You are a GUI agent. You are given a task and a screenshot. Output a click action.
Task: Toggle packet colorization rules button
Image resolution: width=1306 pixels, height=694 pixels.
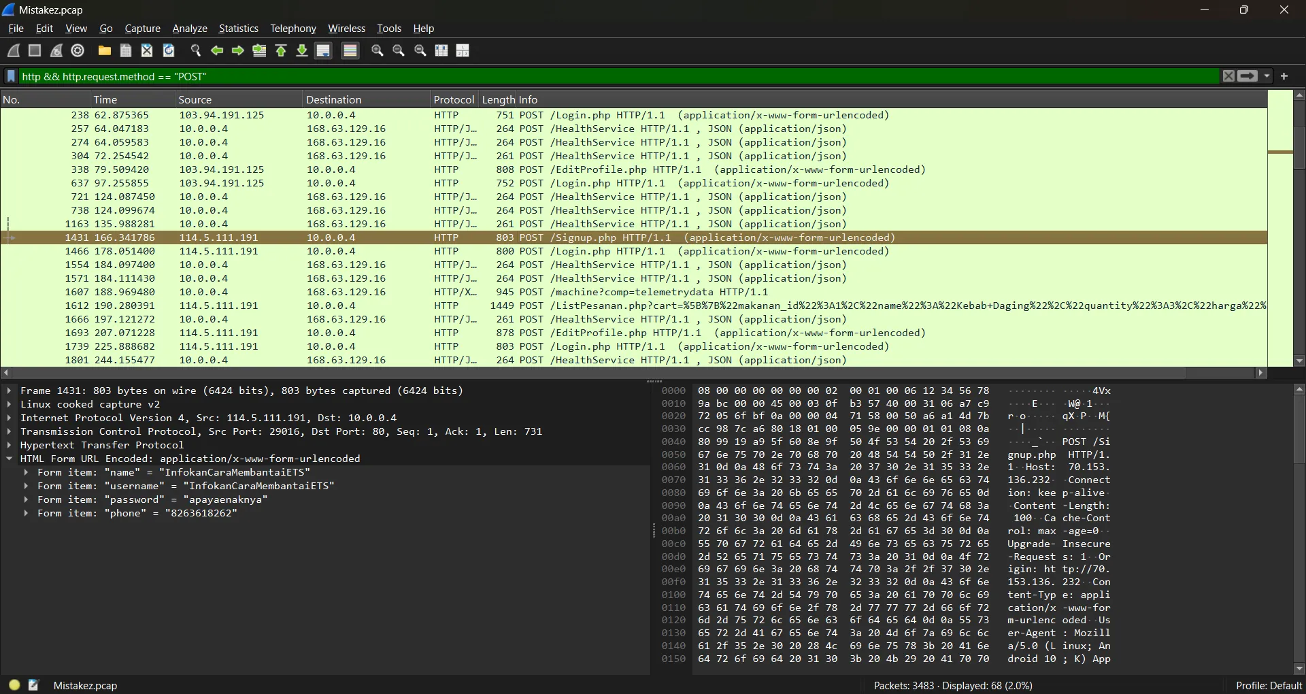[350, 50]
